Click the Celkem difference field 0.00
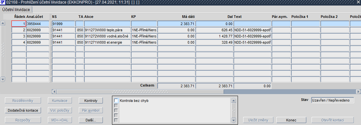 (252, 86)
